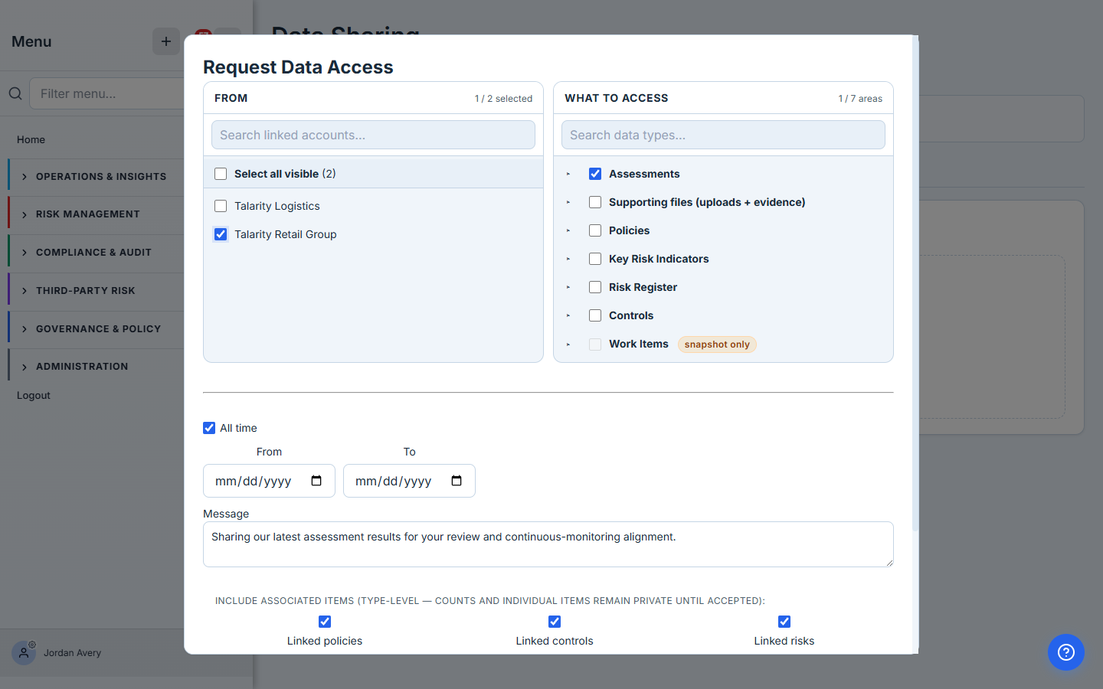Uncheck Linked risks option
1103x689 pixels.
click(x=784, y=622)
